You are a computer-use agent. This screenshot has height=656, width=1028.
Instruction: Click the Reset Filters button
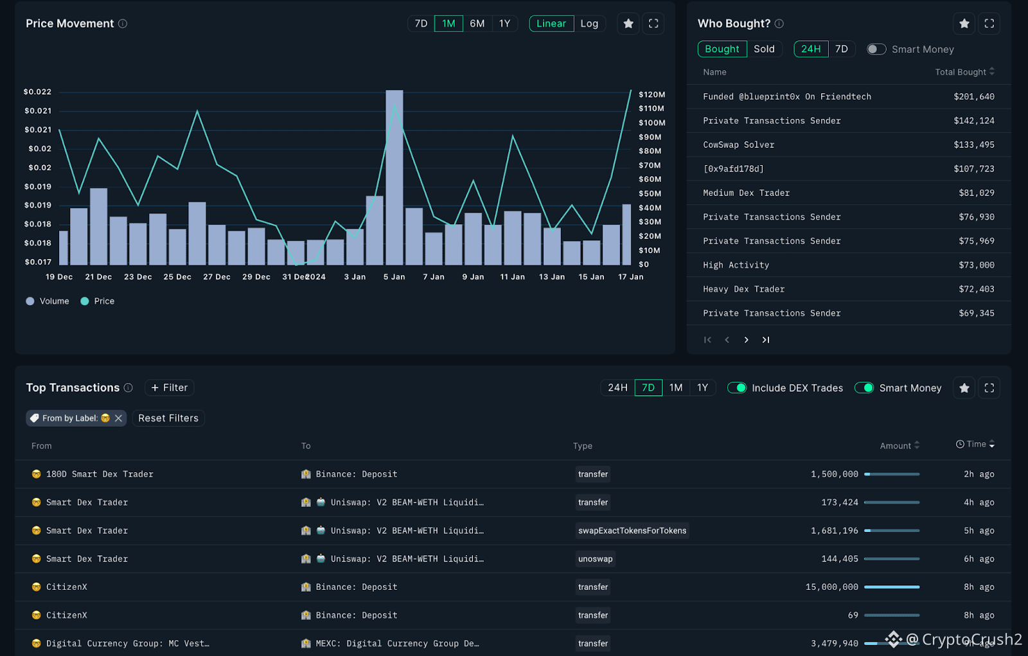coord(168,418)
